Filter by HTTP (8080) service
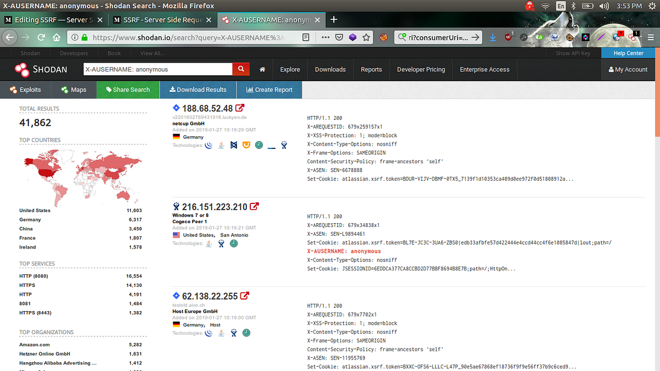This screenshot has width=660, height=371. (x=34, y=276)
